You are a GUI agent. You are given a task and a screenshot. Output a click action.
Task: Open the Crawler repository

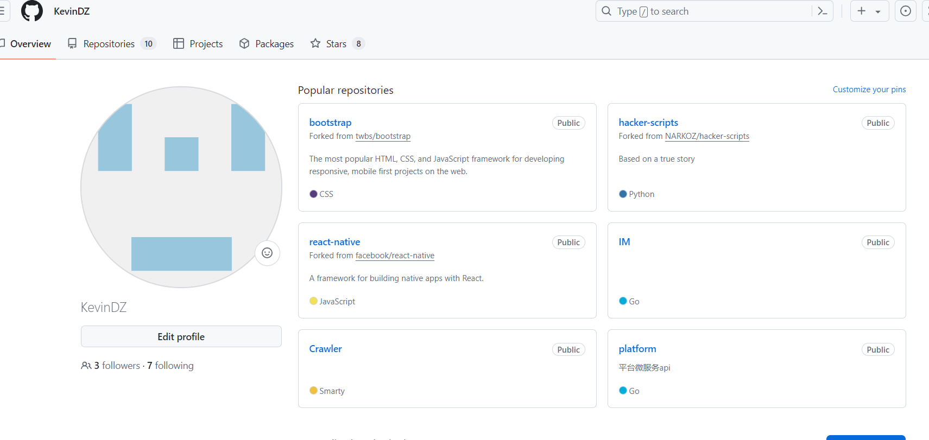point(326,349)
